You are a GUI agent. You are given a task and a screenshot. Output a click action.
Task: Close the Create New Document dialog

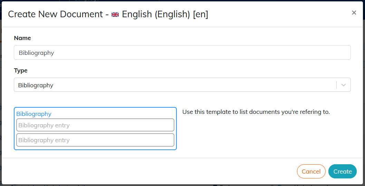tap(354, 12)
